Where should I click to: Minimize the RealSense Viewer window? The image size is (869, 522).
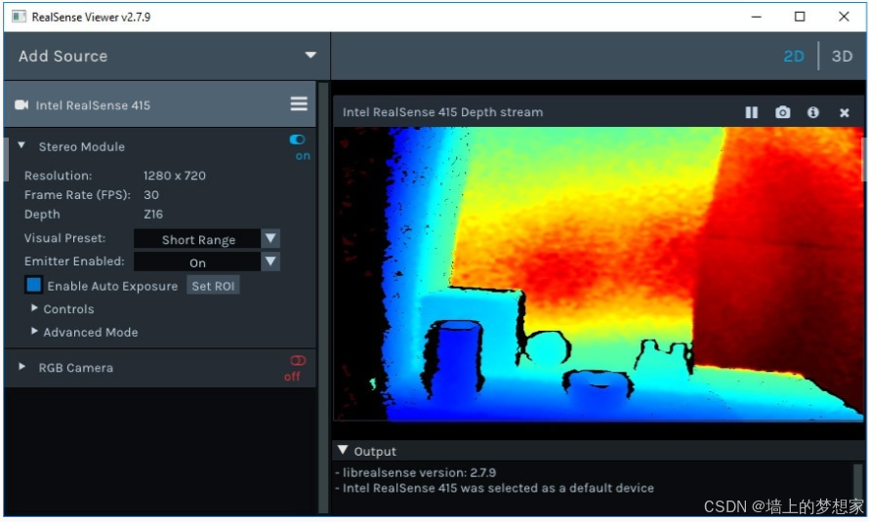tap(756, 17)
